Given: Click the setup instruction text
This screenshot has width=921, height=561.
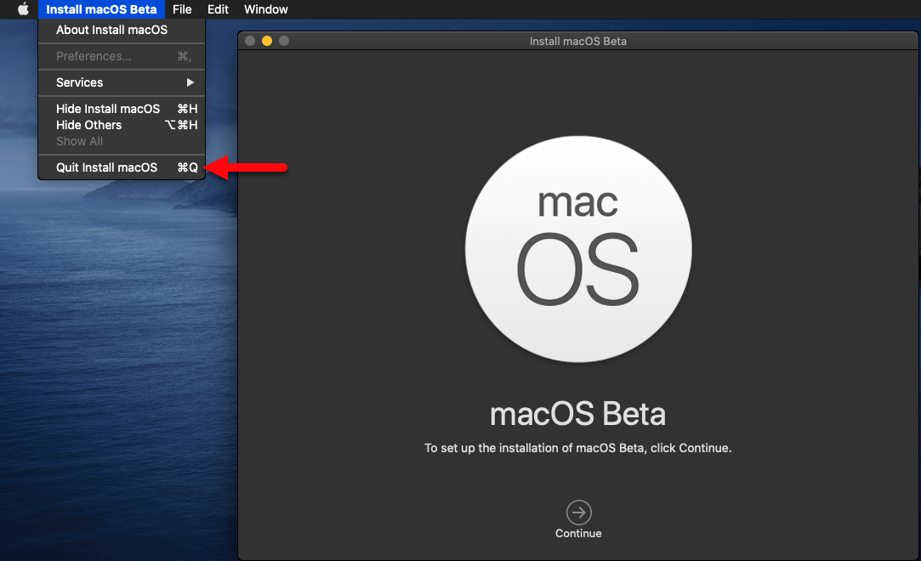Looking at the screenshot, I should point(578,448).
